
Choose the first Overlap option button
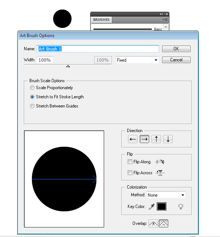(153, 223)
